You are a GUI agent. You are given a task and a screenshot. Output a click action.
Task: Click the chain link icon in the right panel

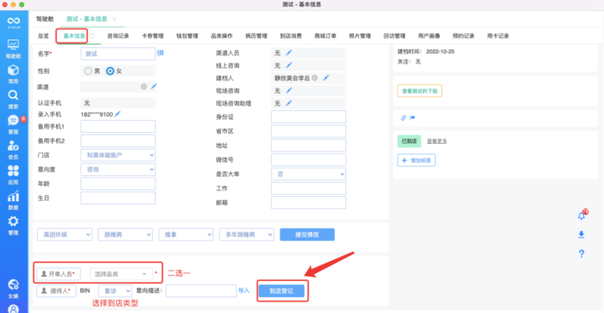coord(403,117)
